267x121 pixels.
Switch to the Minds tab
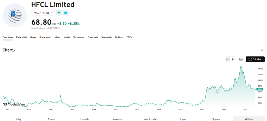pyautogui.click(x=67, y=37)
